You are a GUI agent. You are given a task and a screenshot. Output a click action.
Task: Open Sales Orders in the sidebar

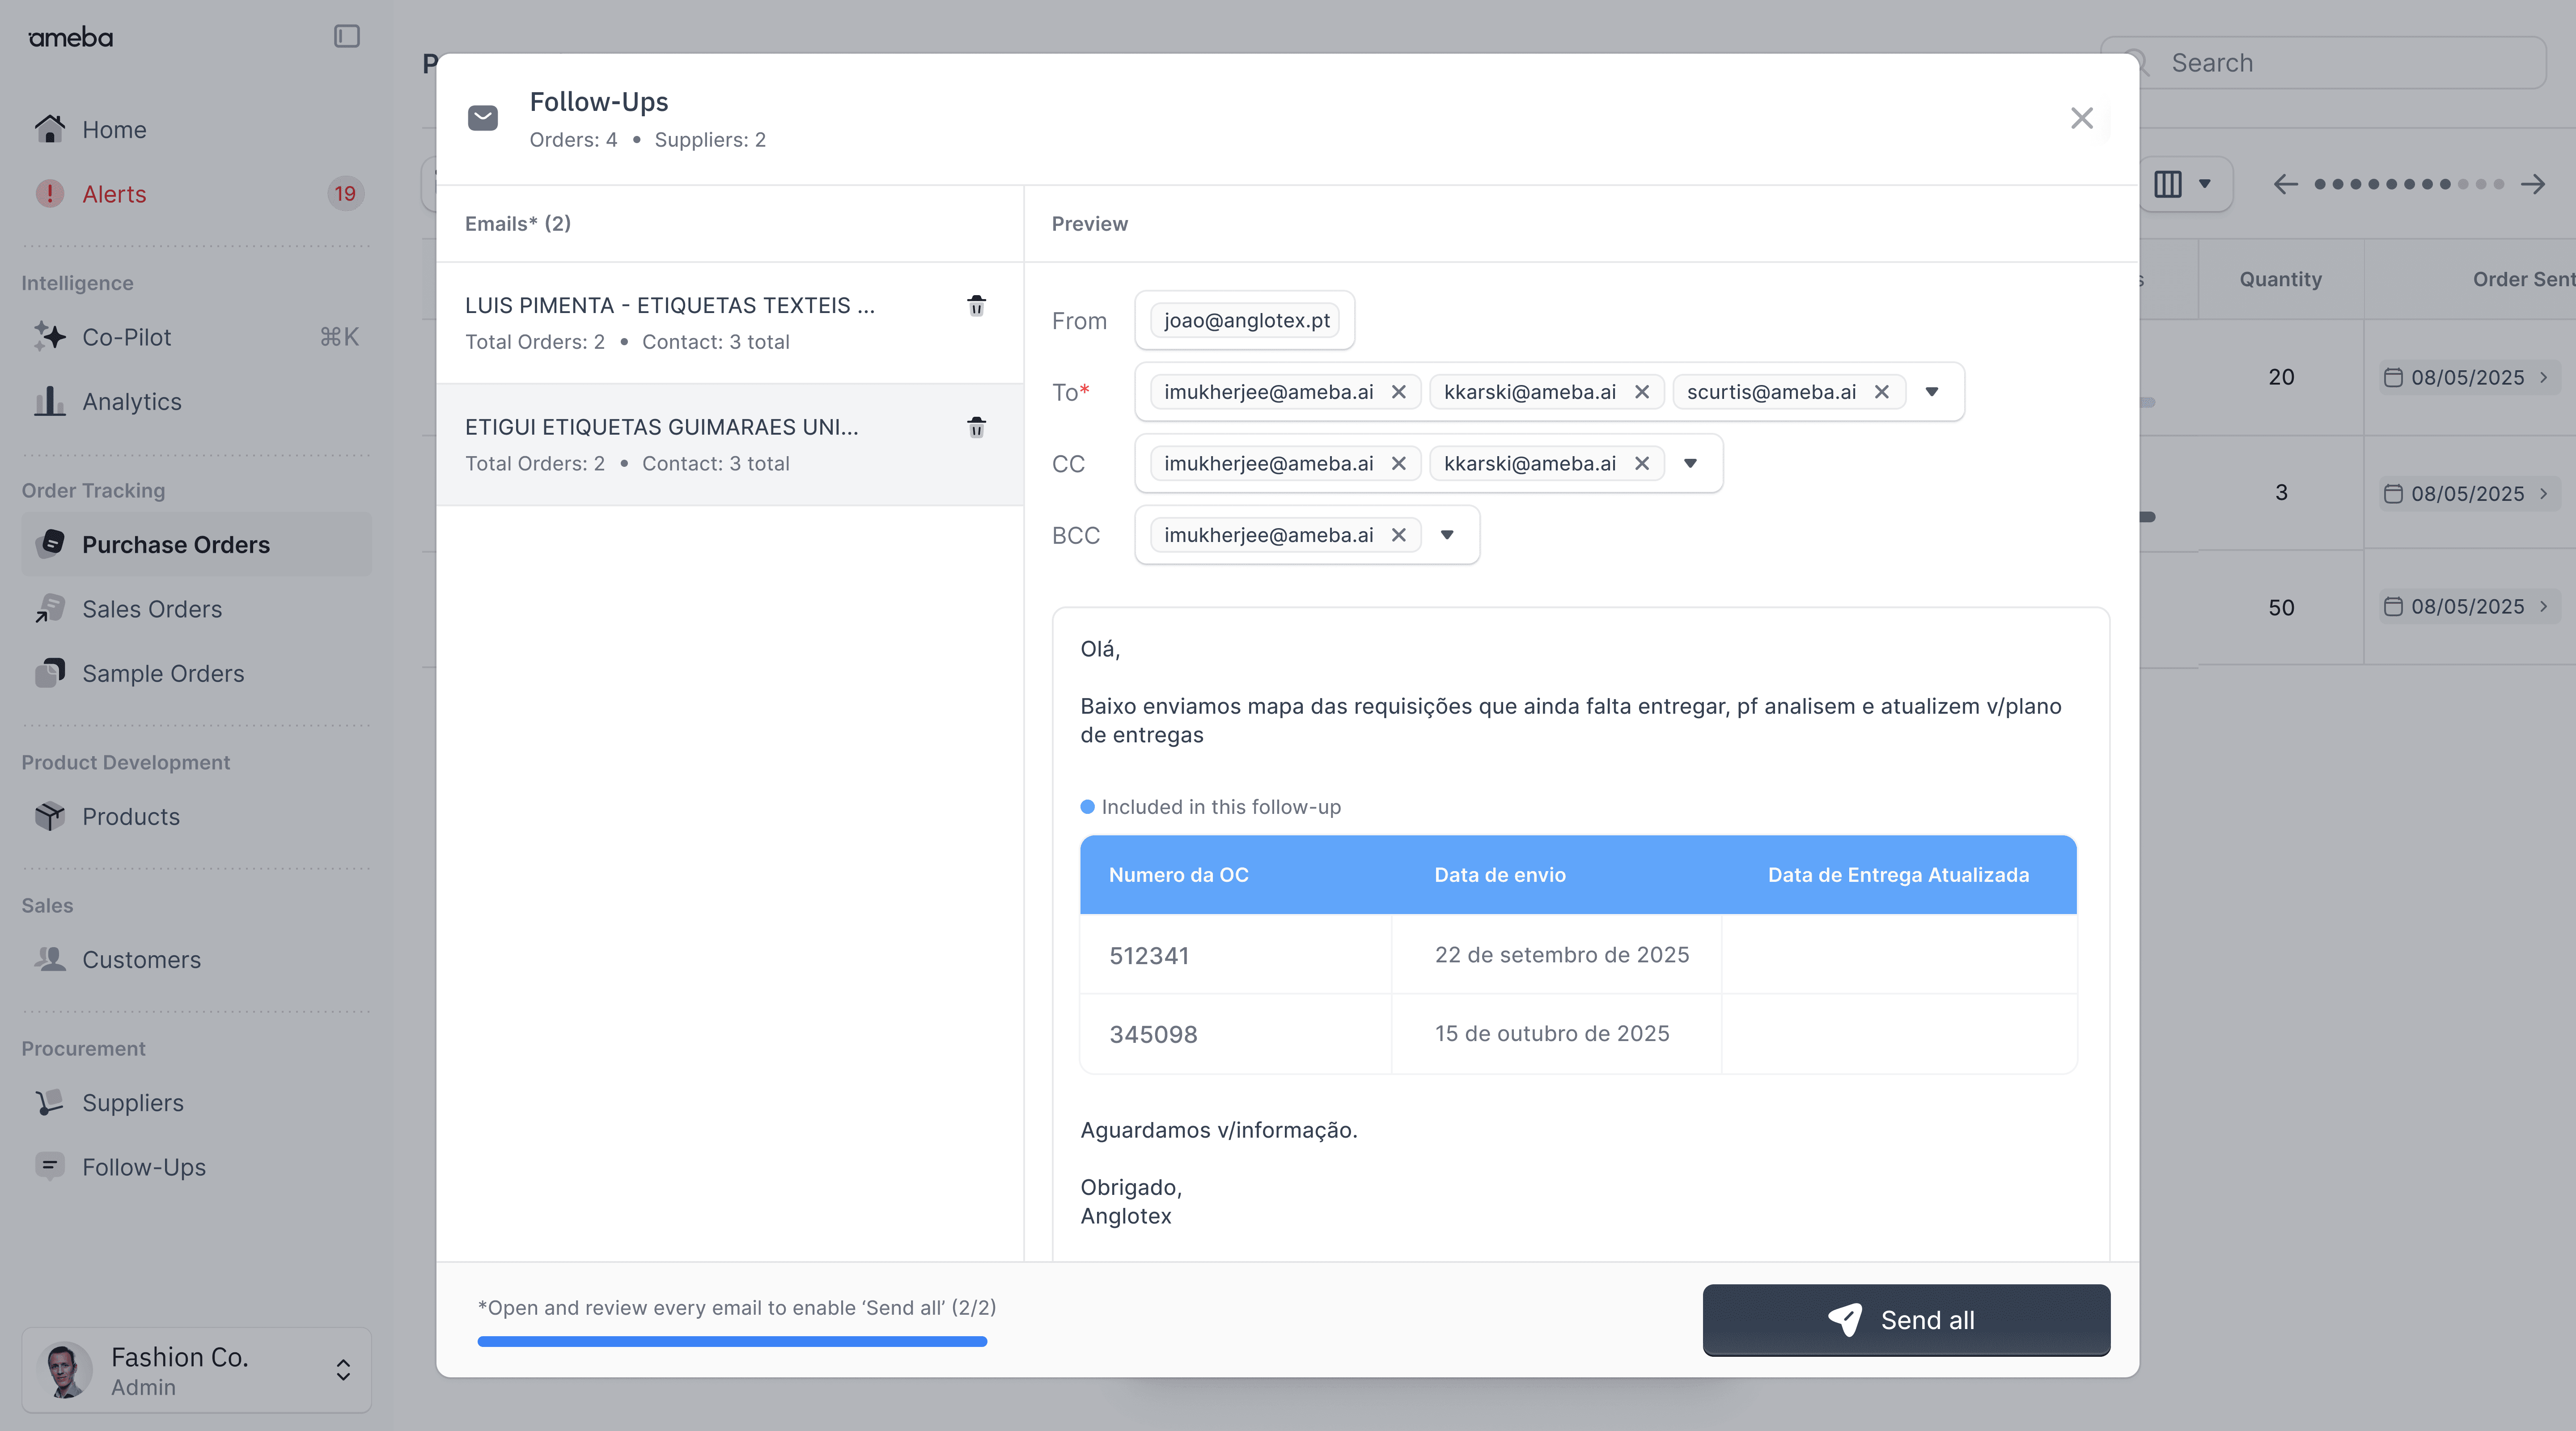coord(152,609)
